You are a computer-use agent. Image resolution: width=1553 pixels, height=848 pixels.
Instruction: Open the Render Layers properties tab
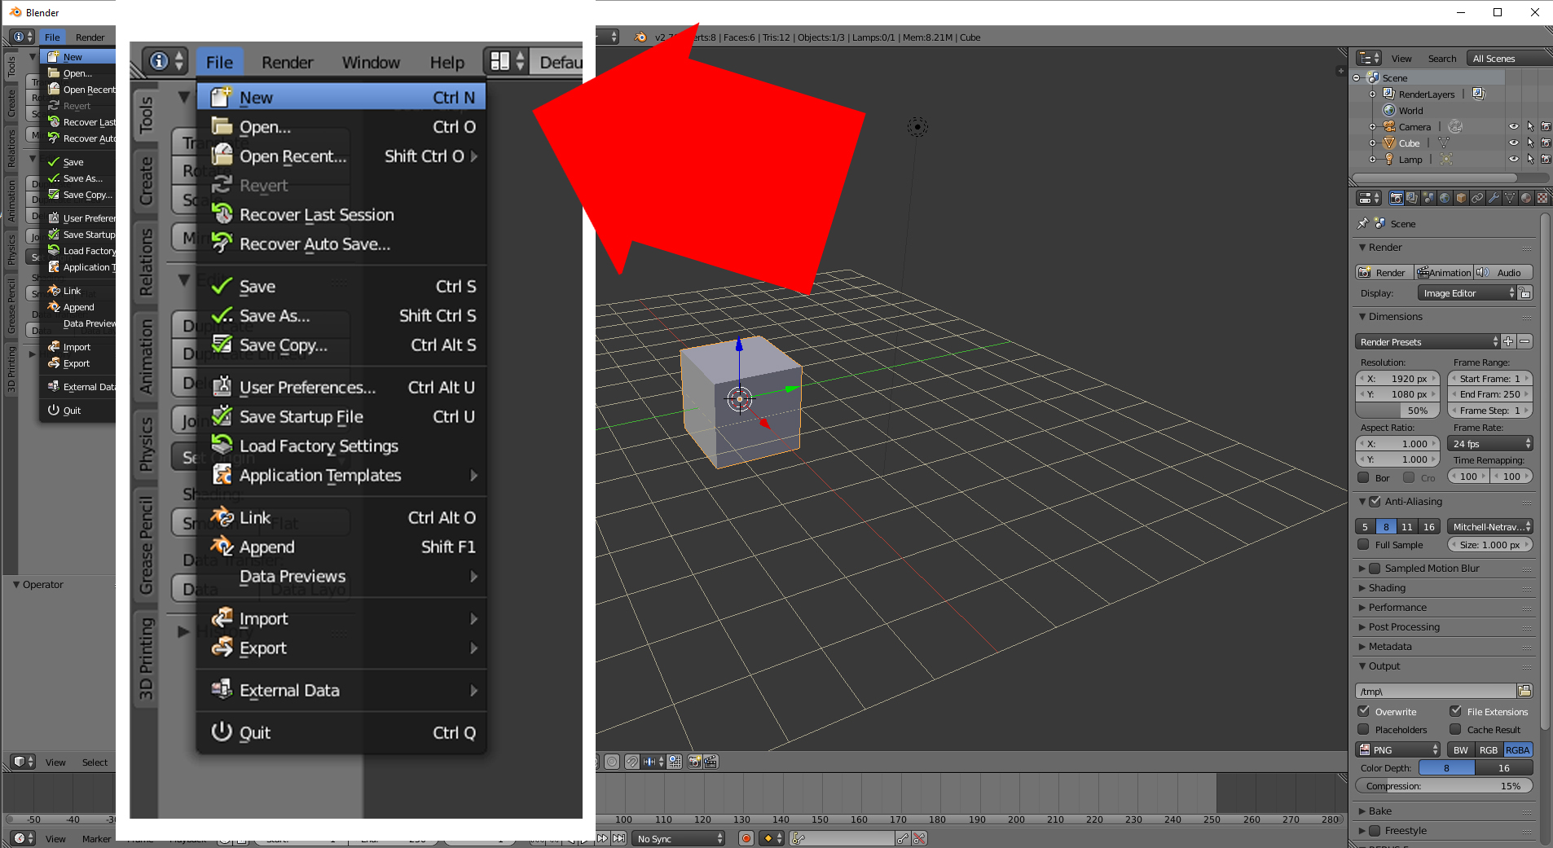click(x=1412, y=198)
